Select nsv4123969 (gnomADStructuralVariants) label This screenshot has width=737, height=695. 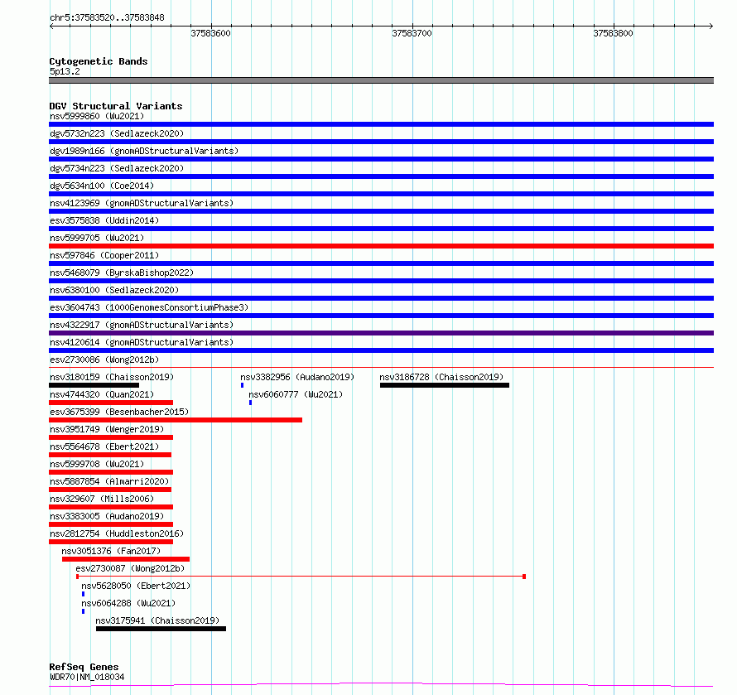(142, 203)
